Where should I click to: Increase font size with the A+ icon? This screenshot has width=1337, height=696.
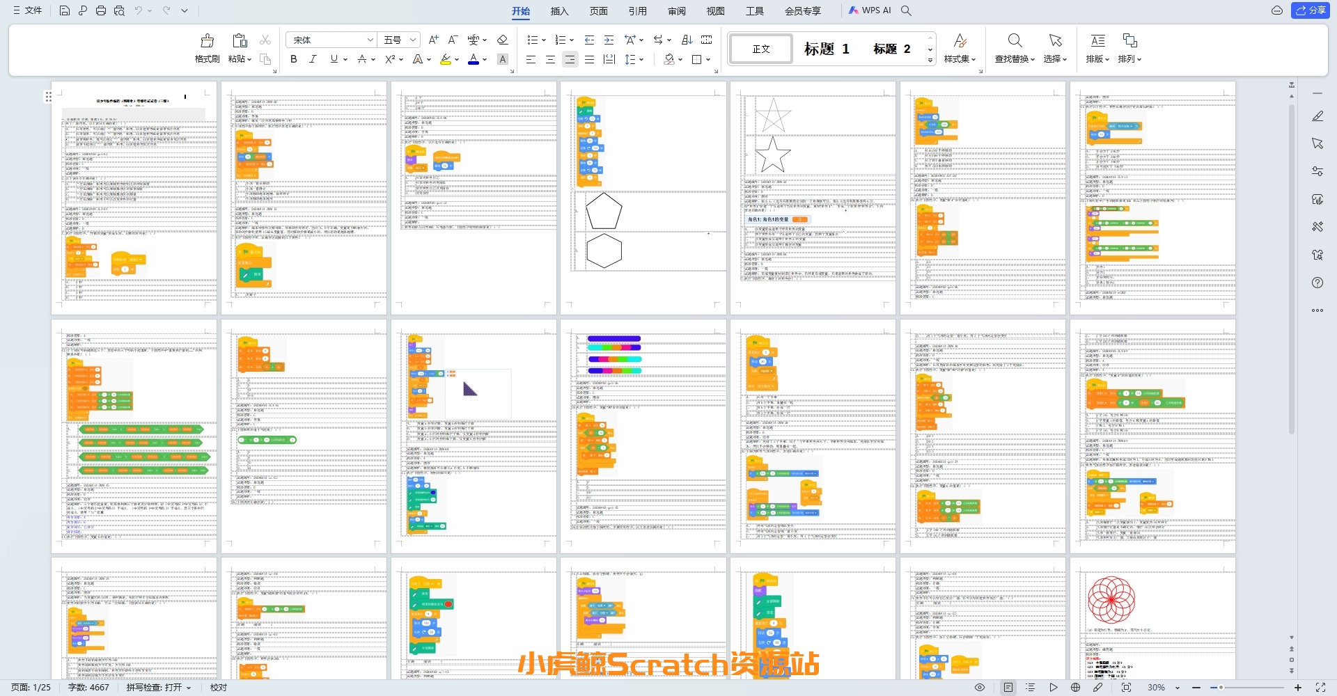click(x=433, y=40)
